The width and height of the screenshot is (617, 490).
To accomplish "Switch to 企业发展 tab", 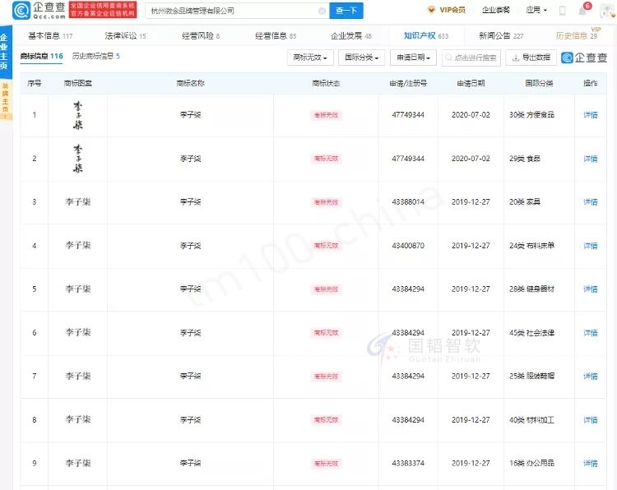I will 351,36.
